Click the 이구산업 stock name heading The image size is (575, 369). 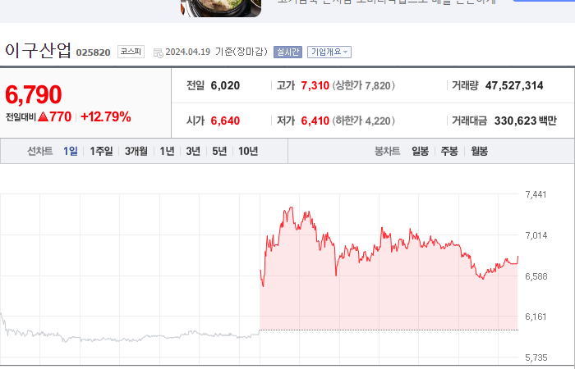pyautogui.click(x=38, y=51)
